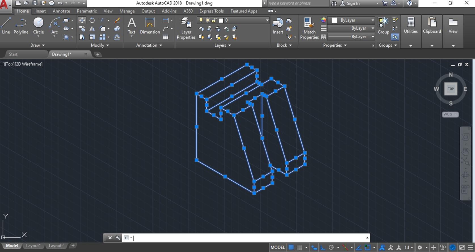Open the Layout1 tab
Screen dimensions: 475x252
33,246
